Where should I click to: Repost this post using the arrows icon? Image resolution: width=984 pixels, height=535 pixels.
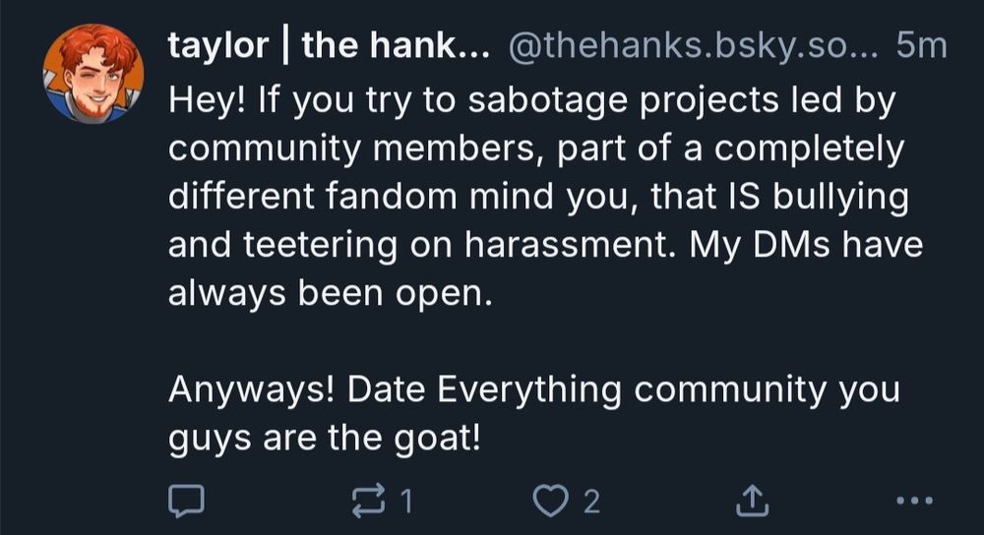point(367,502)
